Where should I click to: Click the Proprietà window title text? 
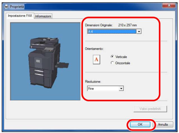pyautogui.click(x=17, y=7)
